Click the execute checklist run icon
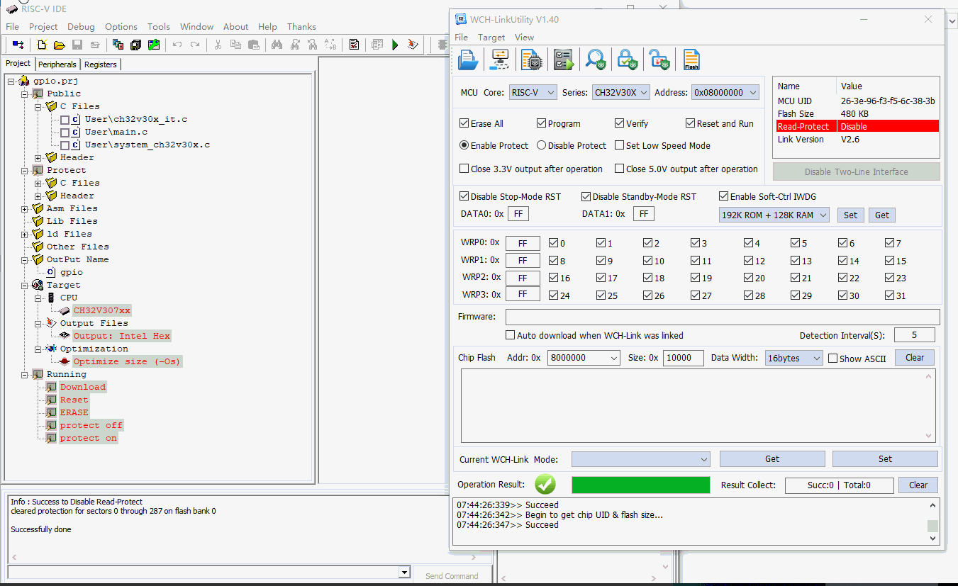The width and height of the screenshot is (958, 586). (x=564, y=60)
